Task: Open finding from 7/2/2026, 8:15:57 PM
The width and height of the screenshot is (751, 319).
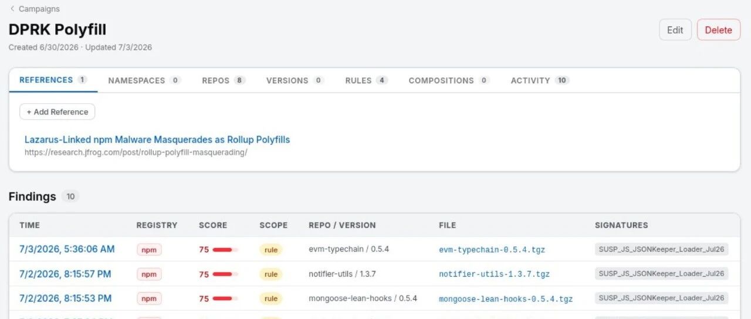Action: [x=65, y=274]
